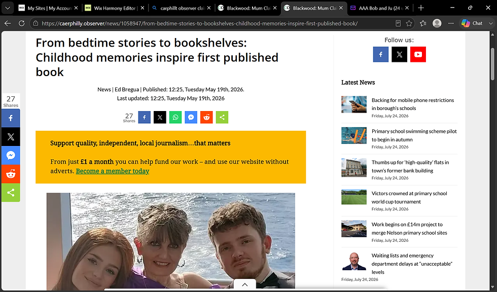Click inline X share button under byline
The image size is (497, 292).
pos(160,117)
